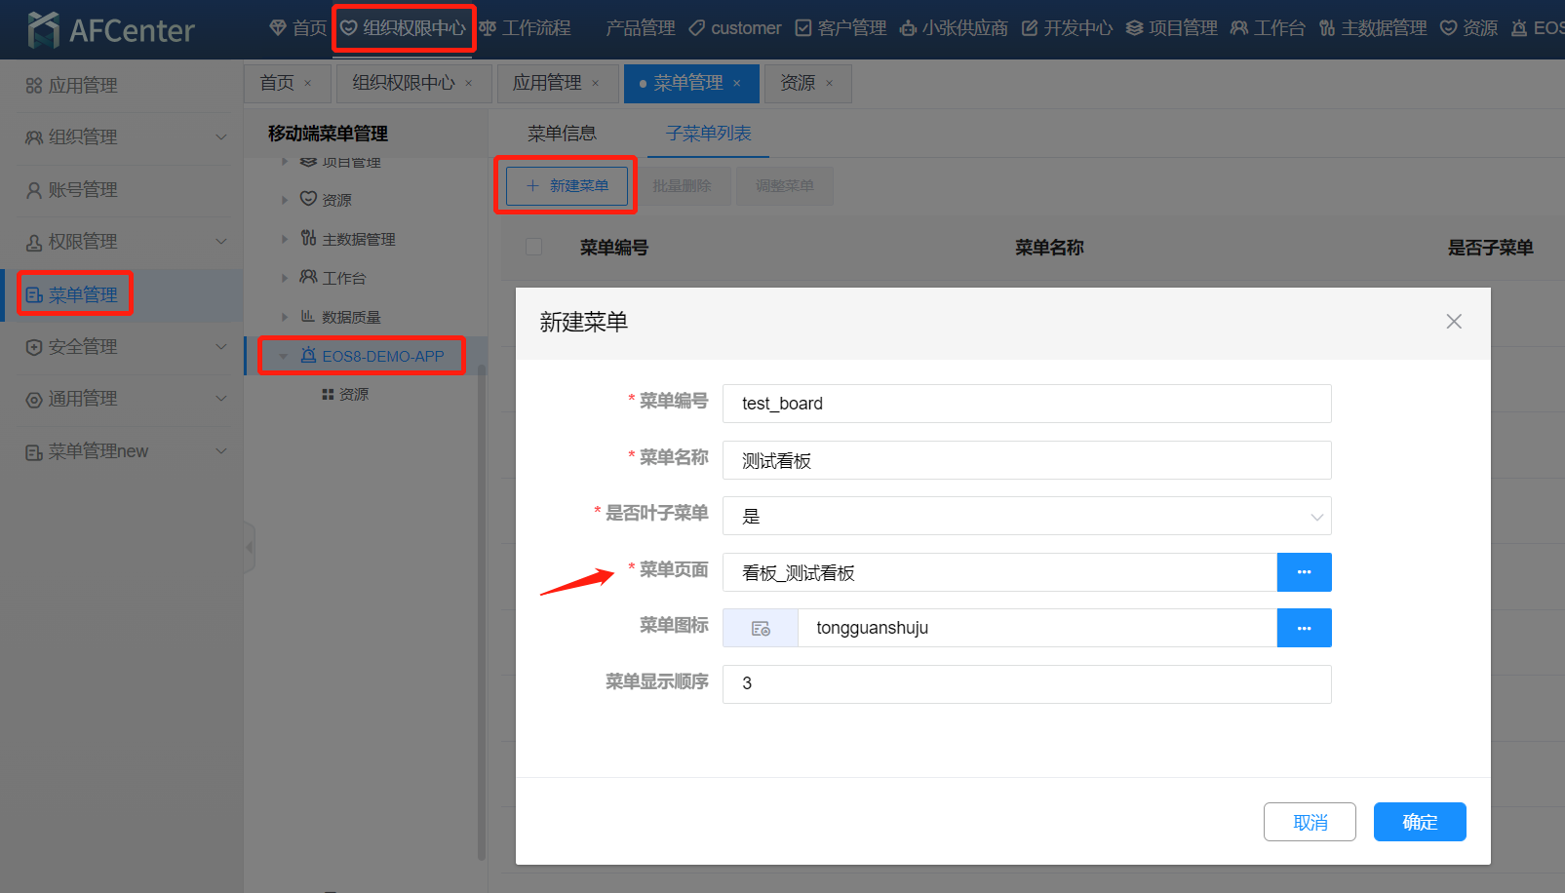Open the menu icon picker ellipsis button

coord(1304,629)
